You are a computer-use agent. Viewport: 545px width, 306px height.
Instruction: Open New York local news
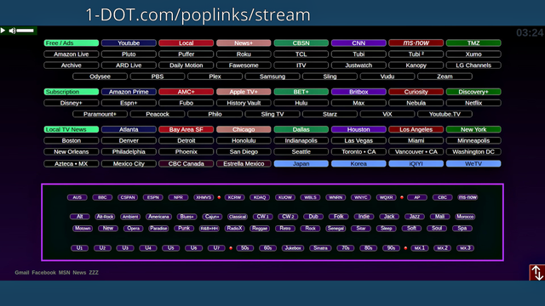click(x=473, y=129)
